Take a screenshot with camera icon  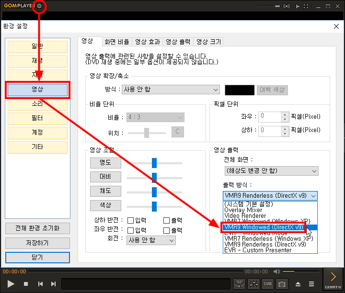(x=282, y=284)
